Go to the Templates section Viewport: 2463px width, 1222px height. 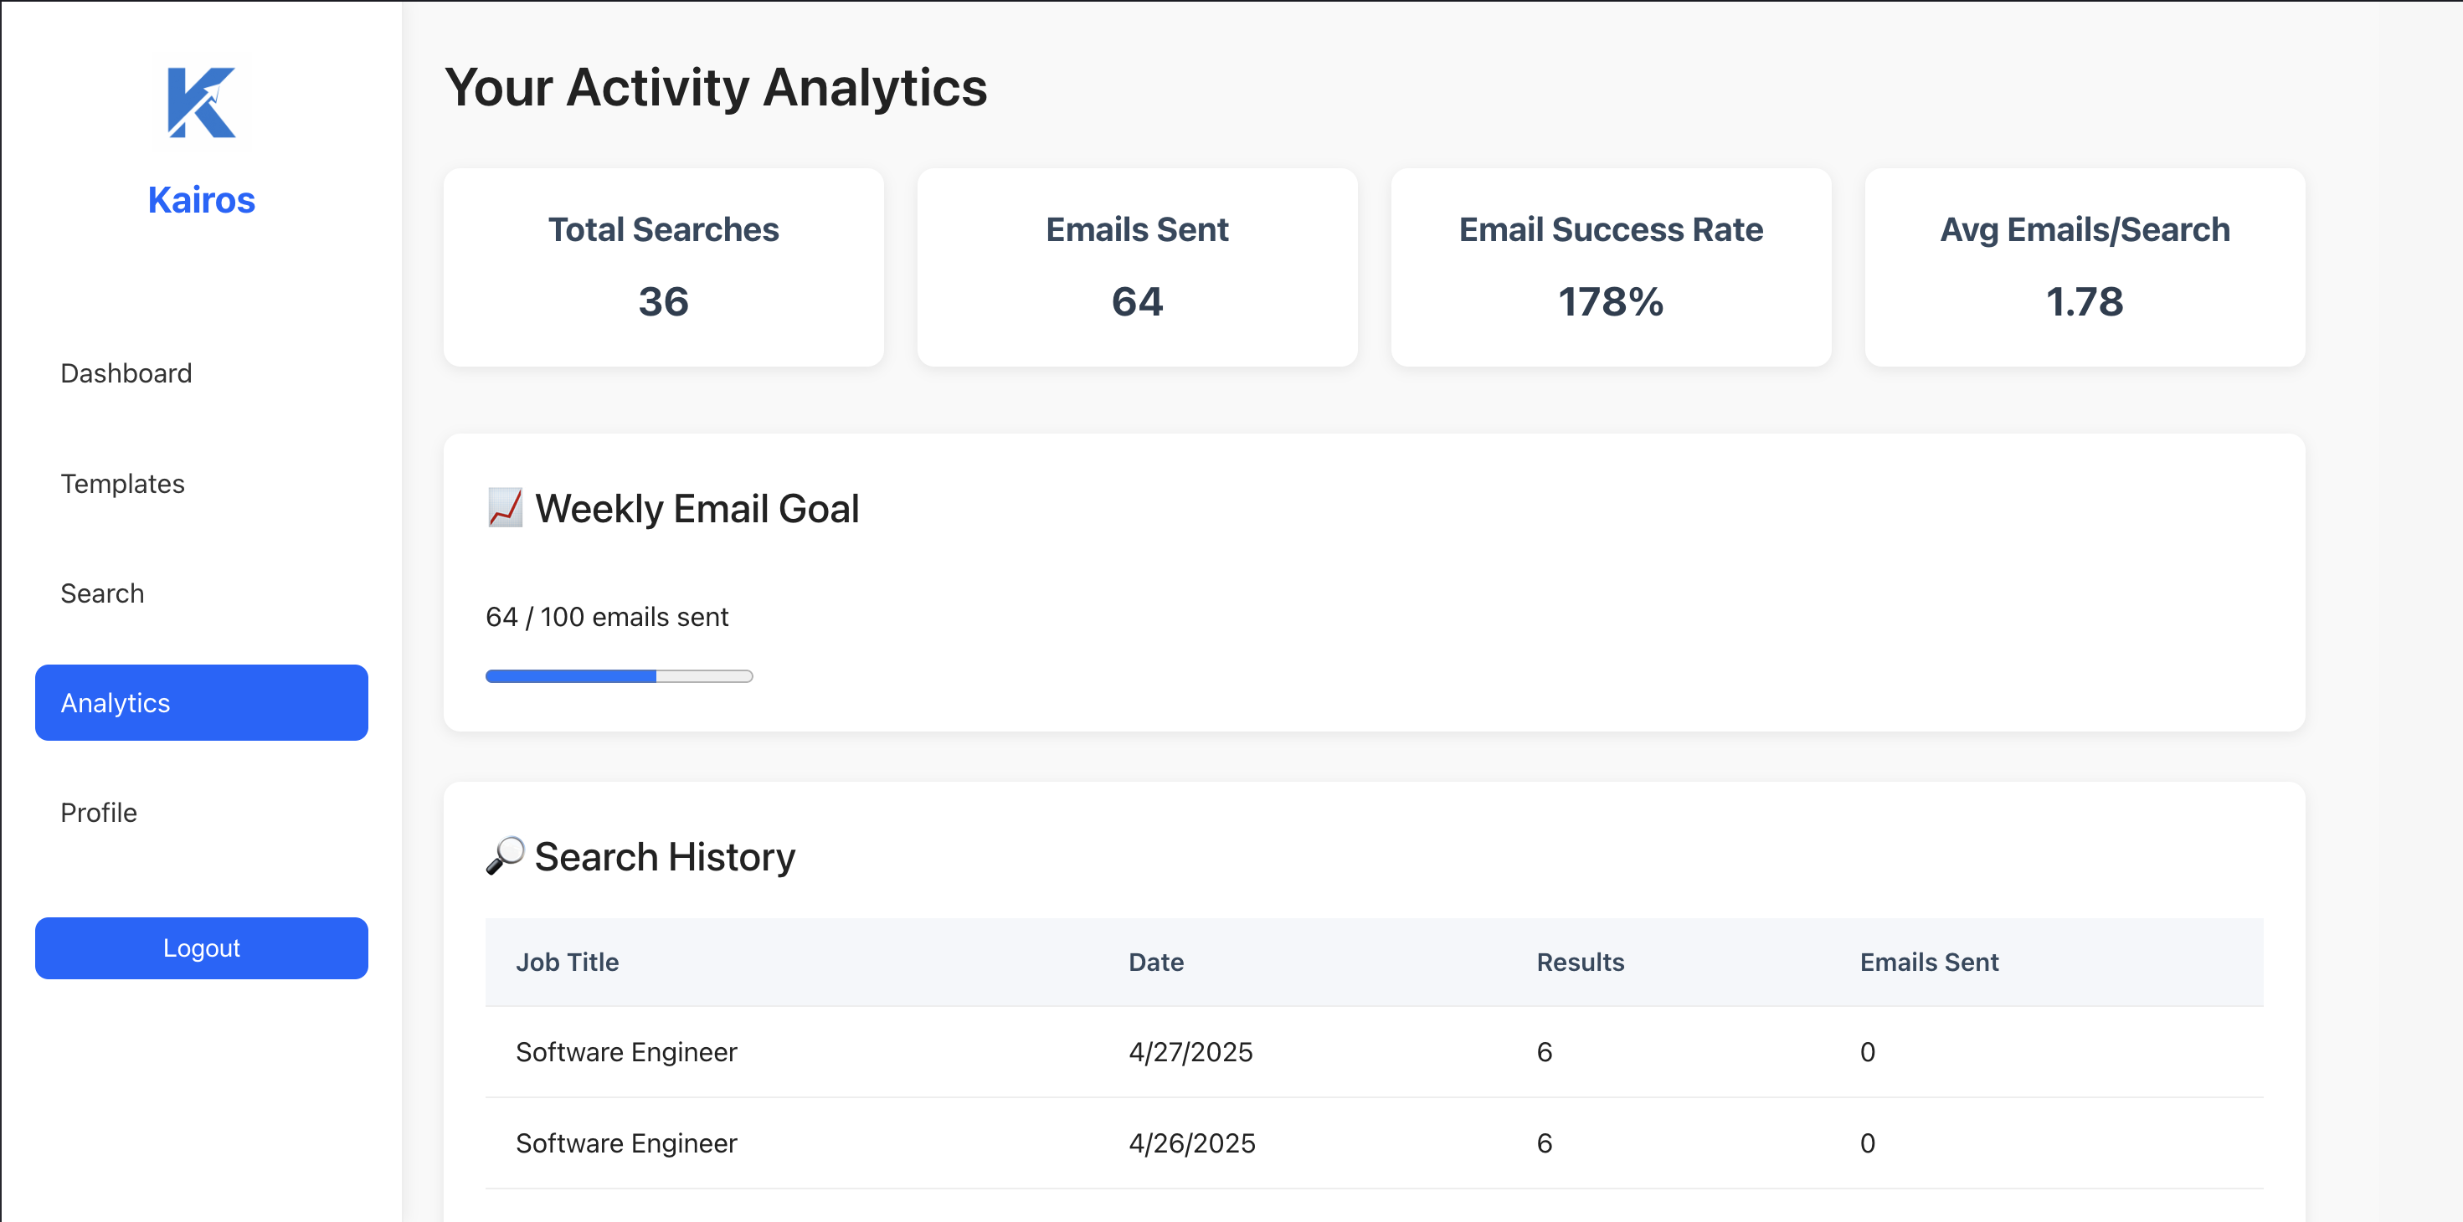tap(122, 484)
